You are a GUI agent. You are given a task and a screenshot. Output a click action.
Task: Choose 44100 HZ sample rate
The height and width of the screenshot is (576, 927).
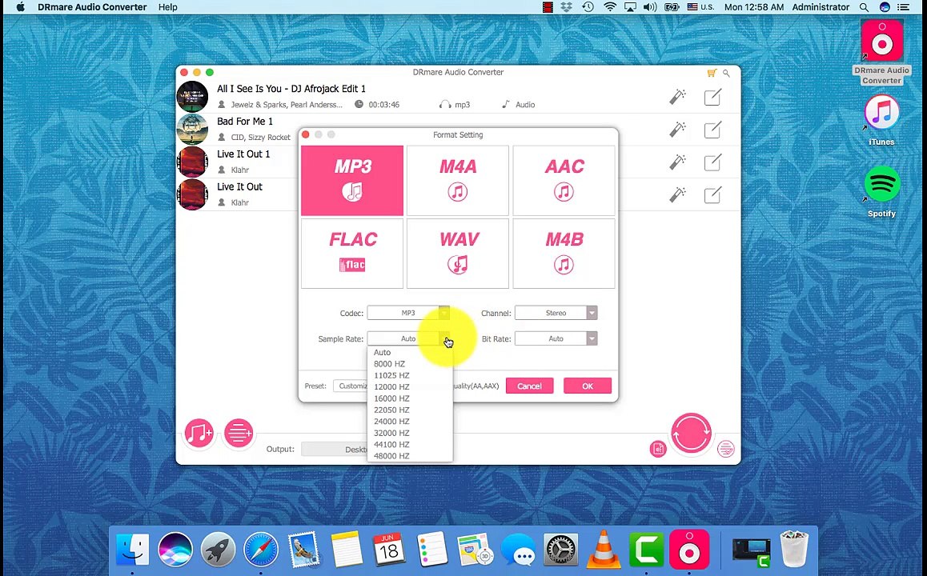[x=391, y=444]
